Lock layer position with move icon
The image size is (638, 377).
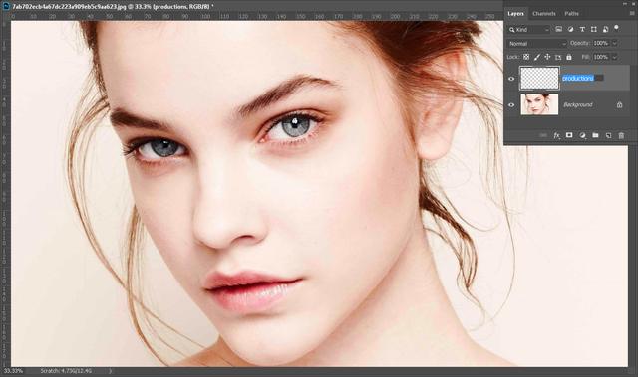[547, 57]
